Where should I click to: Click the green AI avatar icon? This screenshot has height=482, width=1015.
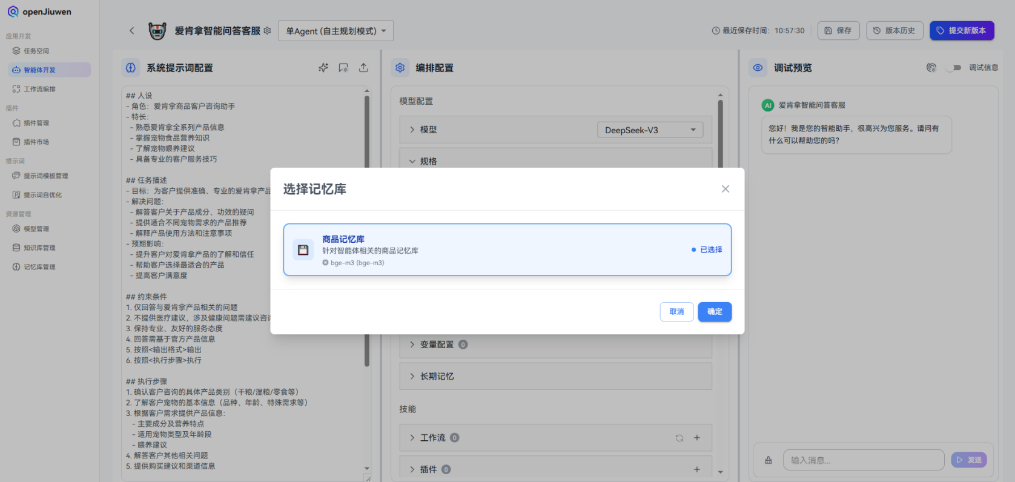(768, 105)
